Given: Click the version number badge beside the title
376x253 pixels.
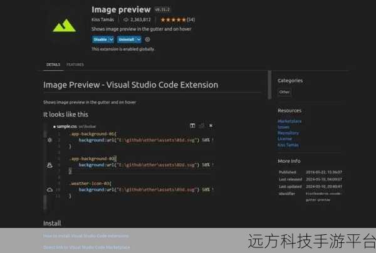Looking at the screenshot, I should [x=162, y=9].
